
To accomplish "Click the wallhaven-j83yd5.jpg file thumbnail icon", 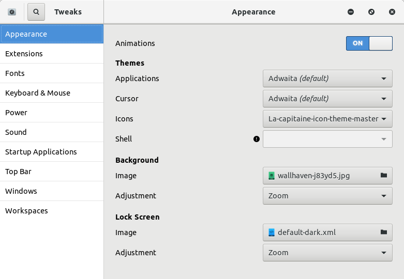I will click(272, 176).
